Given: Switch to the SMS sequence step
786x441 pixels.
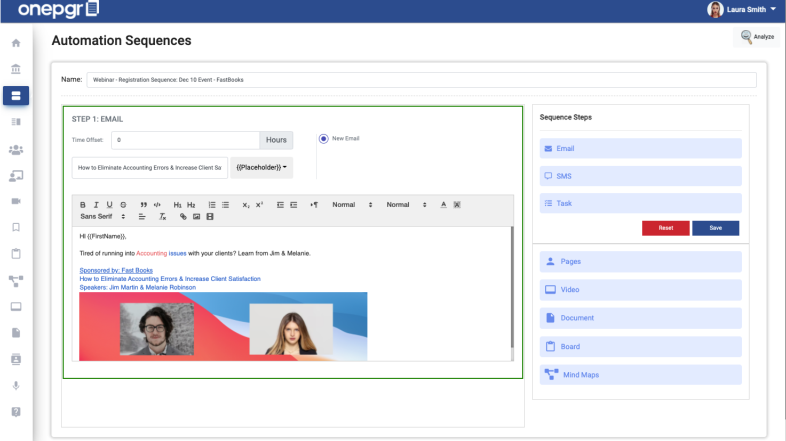Looking at the screenshot, I should pyautogui.click(x=640, y=176).
